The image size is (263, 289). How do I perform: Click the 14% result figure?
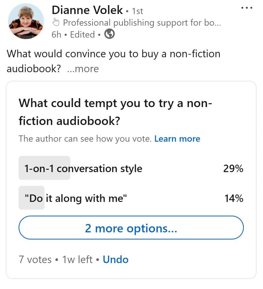pyautogui.click(x=234, y=198)
